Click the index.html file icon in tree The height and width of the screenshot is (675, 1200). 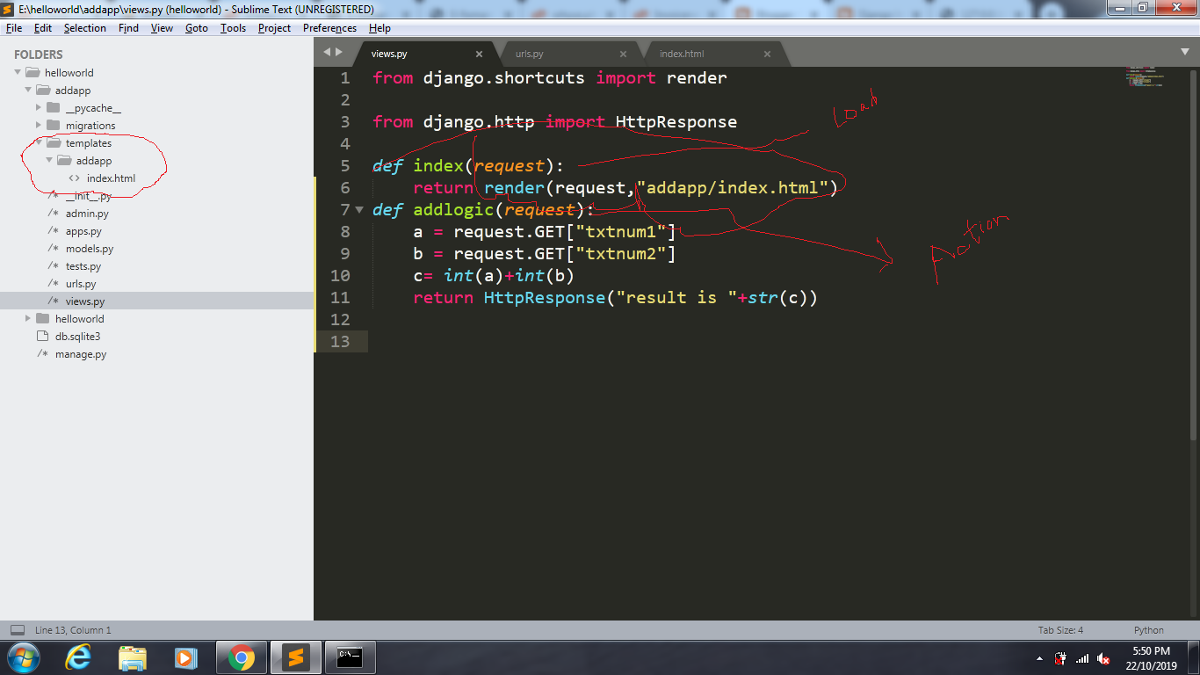click(x=74, y=178)
